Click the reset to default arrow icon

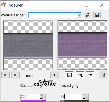click(88, 15)
